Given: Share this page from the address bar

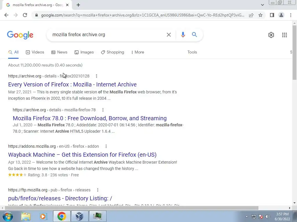Looking at the screenshot, I should pyautogui.click(x=251, y=15).
